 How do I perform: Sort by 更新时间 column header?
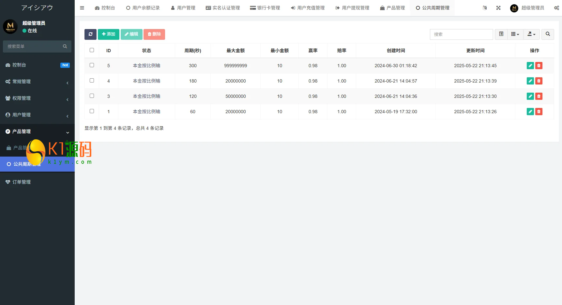point(475,51)
